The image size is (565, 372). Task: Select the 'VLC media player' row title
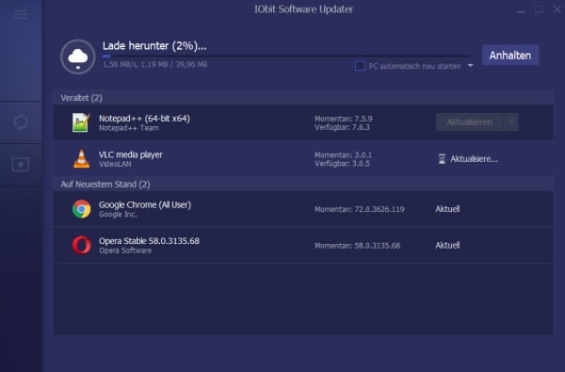[131, 154]
